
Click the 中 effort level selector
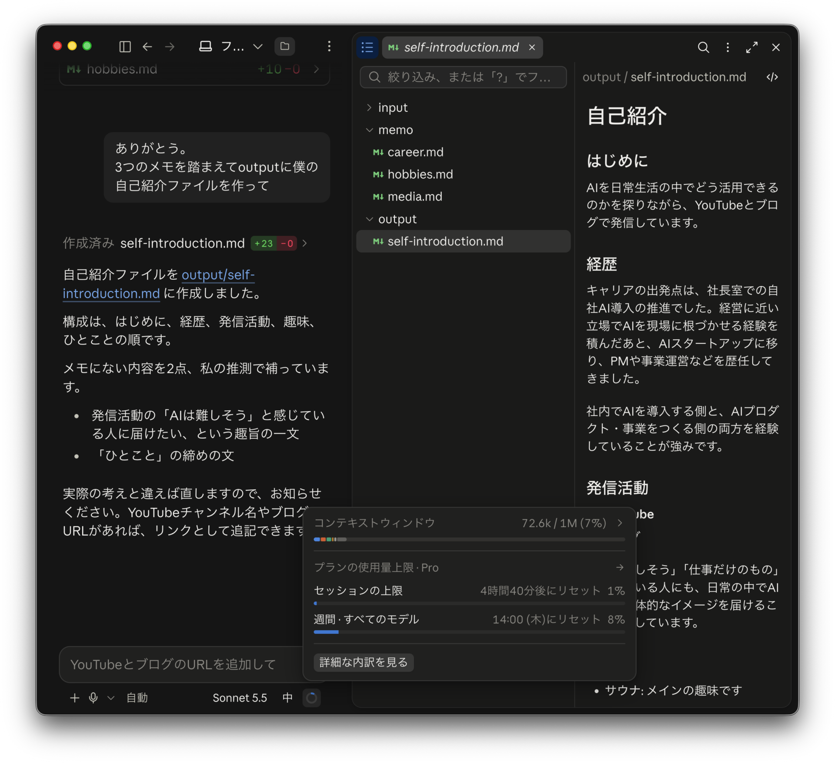coord(287,698)
